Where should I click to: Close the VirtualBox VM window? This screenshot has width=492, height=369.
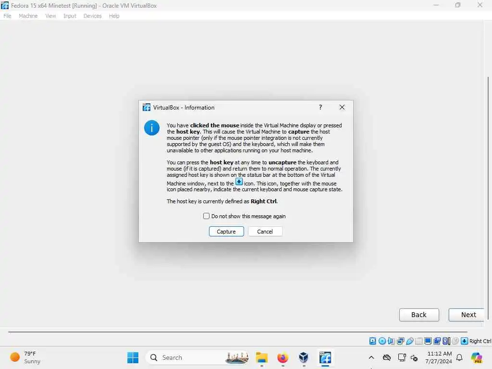tap(480, 5)
